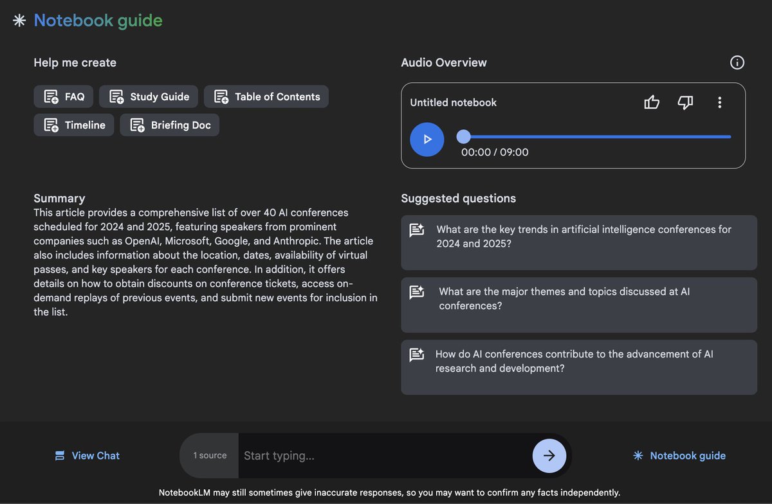Ask about key trends in AI conferences
Screen dimensions: 772x504
point(579,242)
